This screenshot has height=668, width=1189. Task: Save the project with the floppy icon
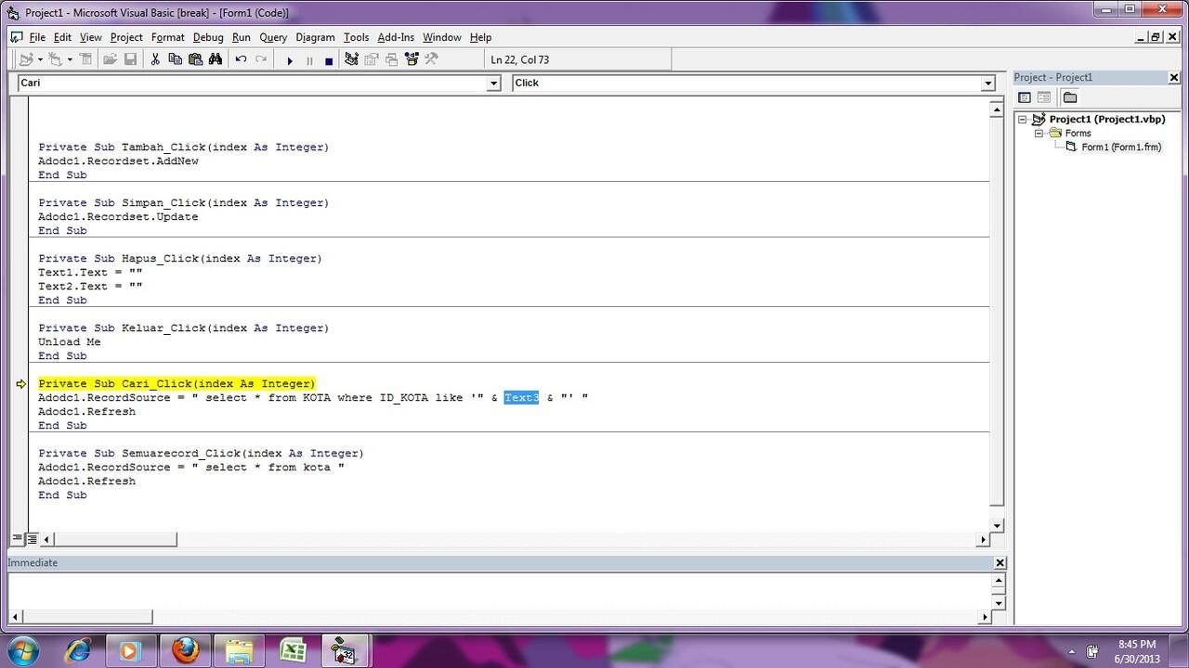tap(130, 59)
